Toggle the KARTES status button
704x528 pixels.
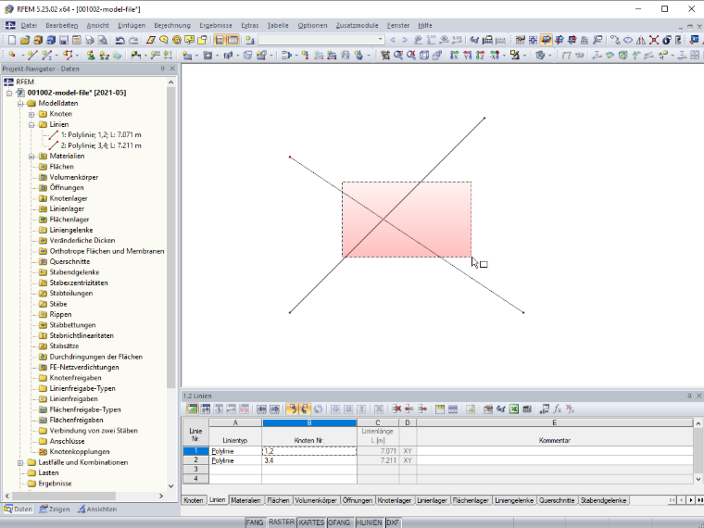311,522
